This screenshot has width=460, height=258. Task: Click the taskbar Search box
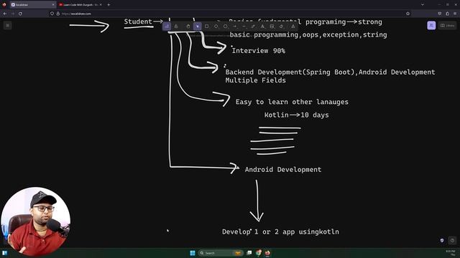click(x=221, y=253)
